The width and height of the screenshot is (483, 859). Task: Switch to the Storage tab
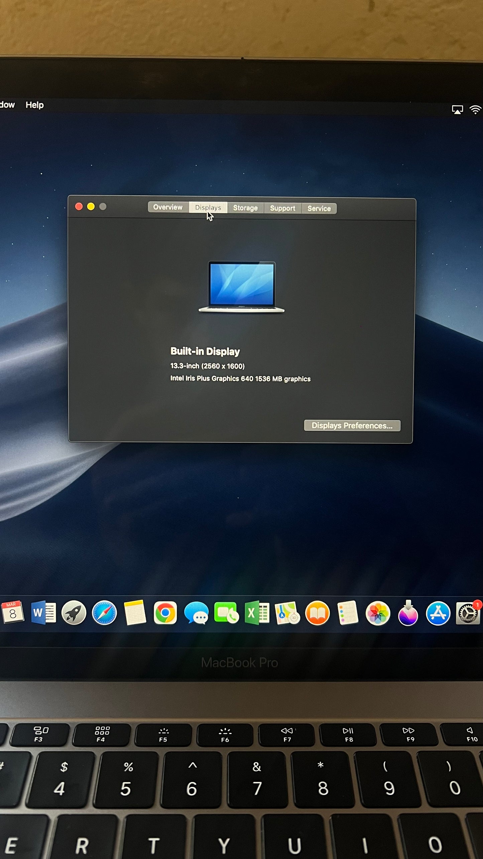click(x=246, y=208)
